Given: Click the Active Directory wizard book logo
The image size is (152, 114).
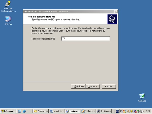Looking at the screenshot, I should coord(112,19).
